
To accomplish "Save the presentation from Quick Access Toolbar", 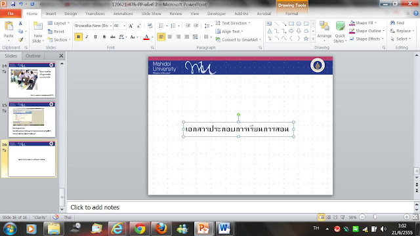I will click(12, 5).
